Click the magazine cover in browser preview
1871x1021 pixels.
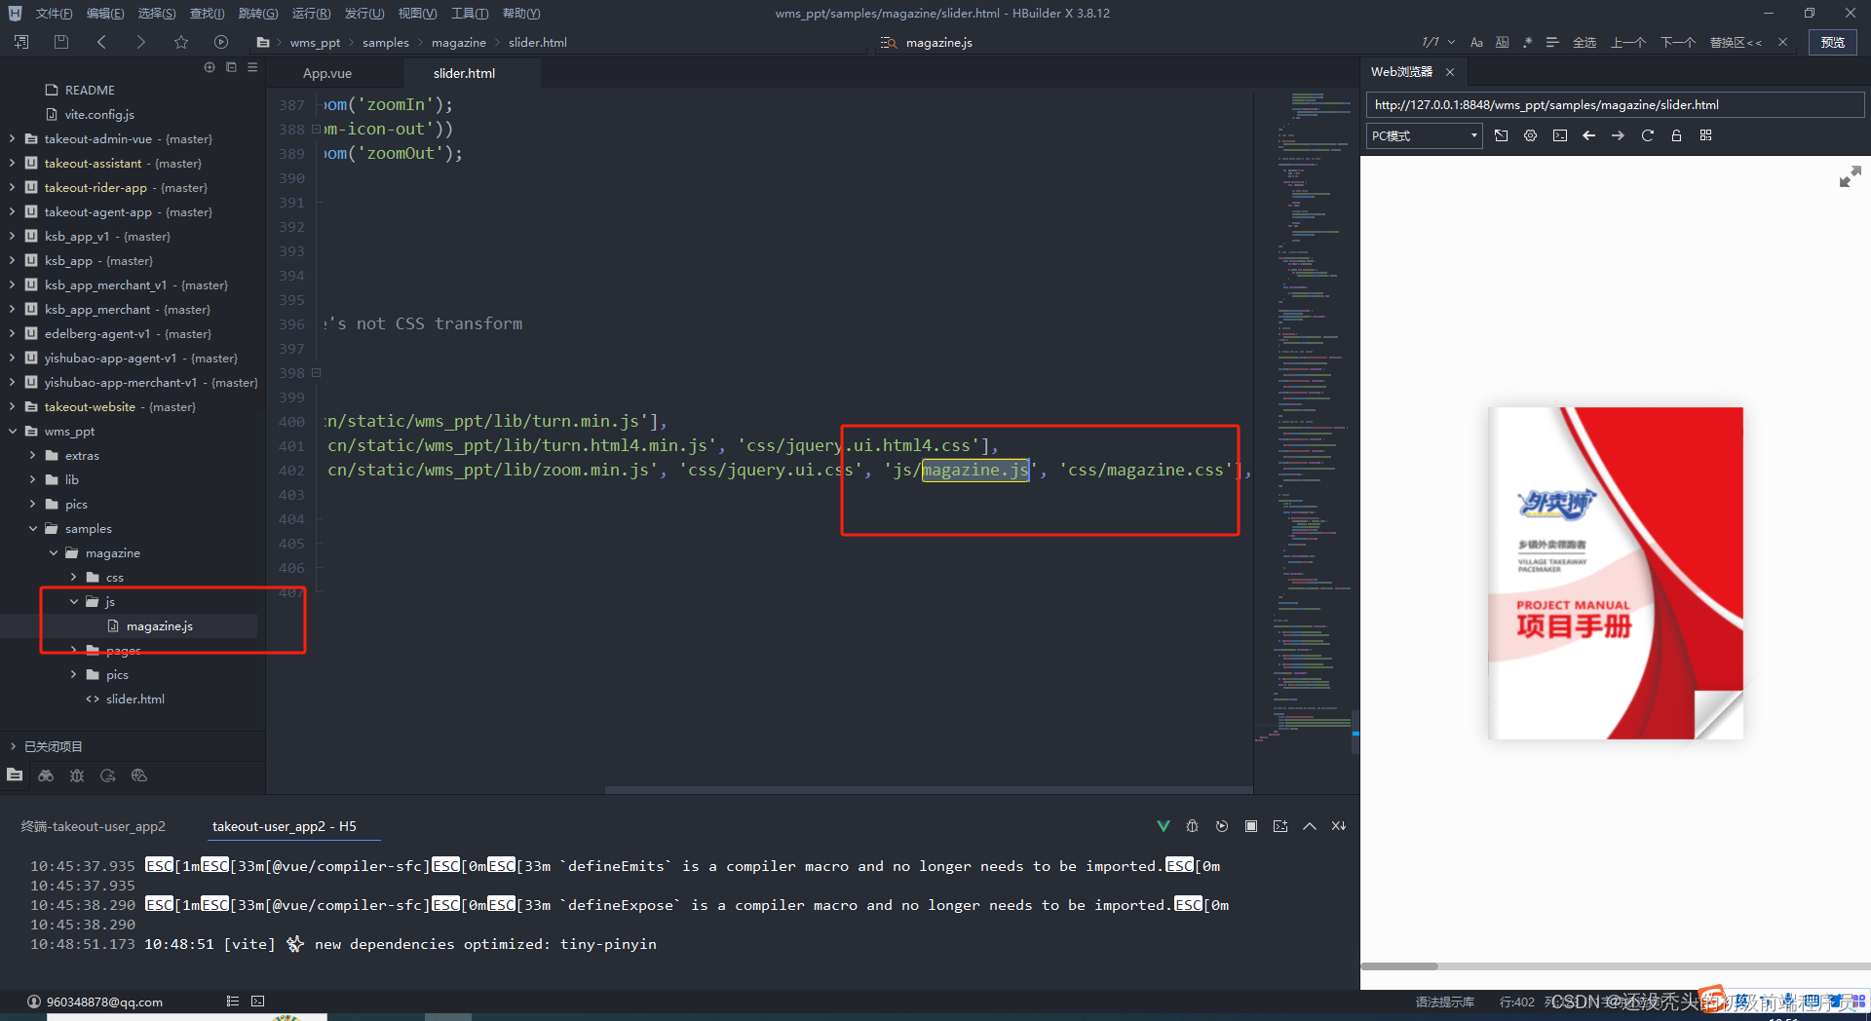coord(1615,573)
